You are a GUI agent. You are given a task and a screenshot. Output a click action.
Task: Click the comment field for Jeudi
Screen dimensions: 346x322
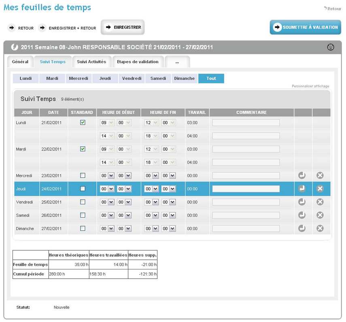pos(246,189)
